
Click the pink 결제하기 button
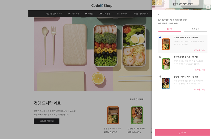click(183, 133)
